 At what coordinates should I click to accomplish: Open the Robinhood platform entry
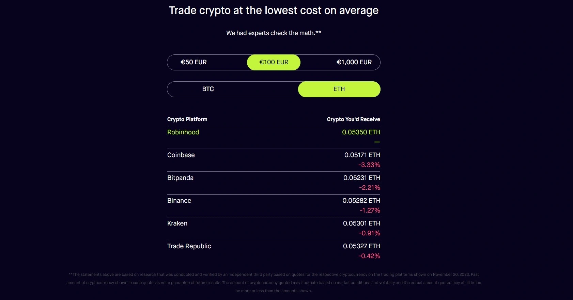183,132
